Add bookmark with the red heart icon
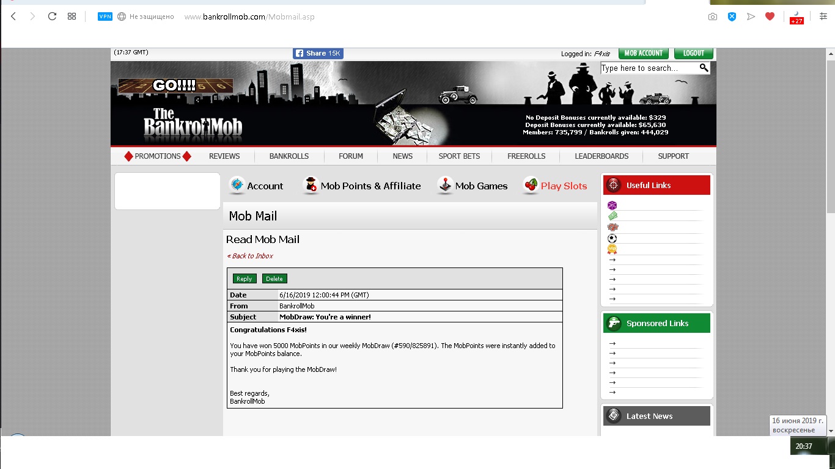Image resolution: width=835 pixels, height=469 pixels. (770, 16)
